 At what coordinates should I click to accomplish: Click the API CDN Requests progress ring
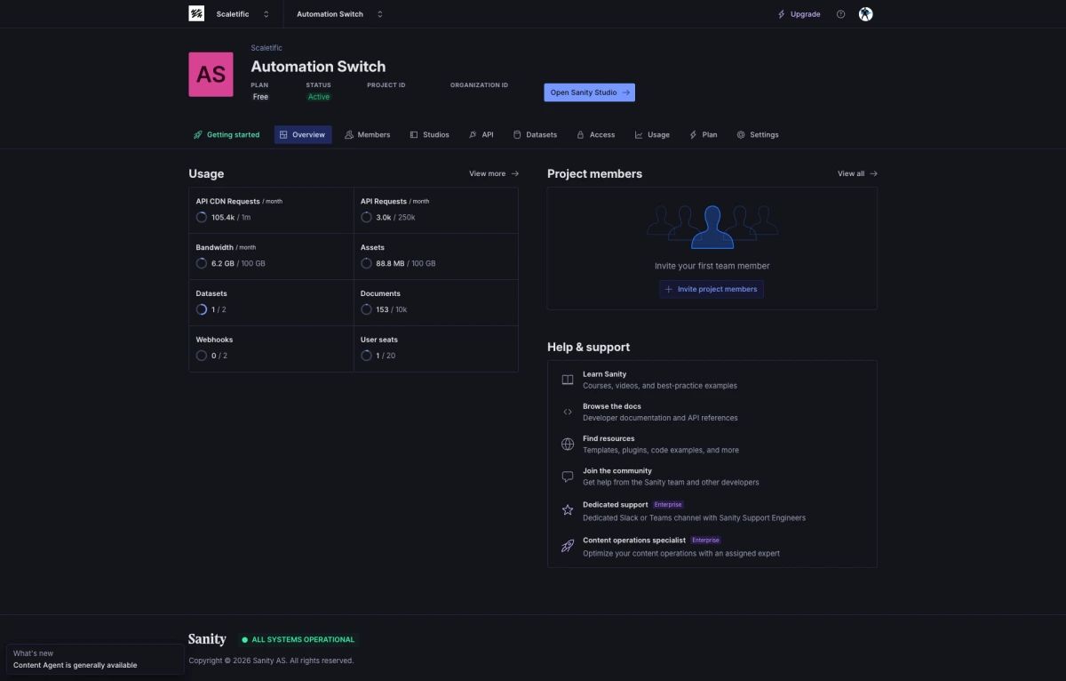(x=202, y=217)
